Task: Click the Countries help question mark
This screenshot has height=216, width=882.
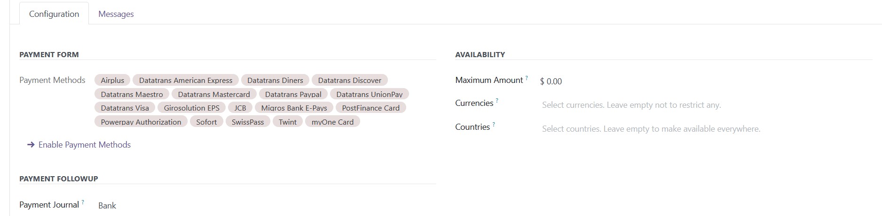Action: click(x=494, y=124)
